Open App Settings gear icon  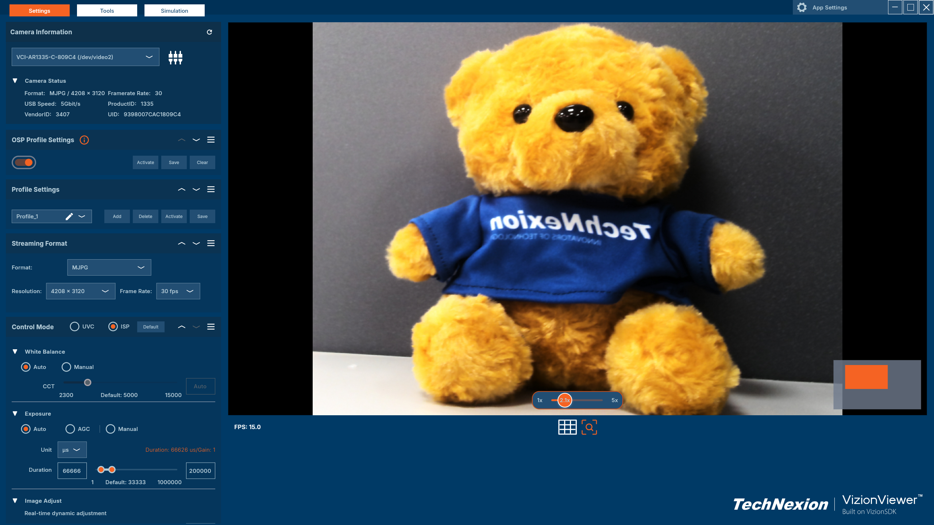tap(802, 8)
